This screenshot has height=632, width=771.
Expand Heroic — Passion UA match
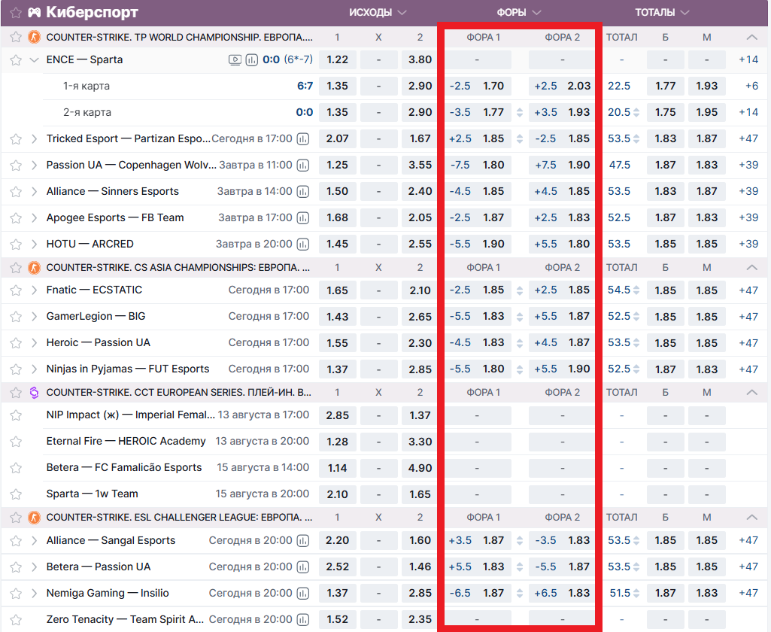[34, 343]
